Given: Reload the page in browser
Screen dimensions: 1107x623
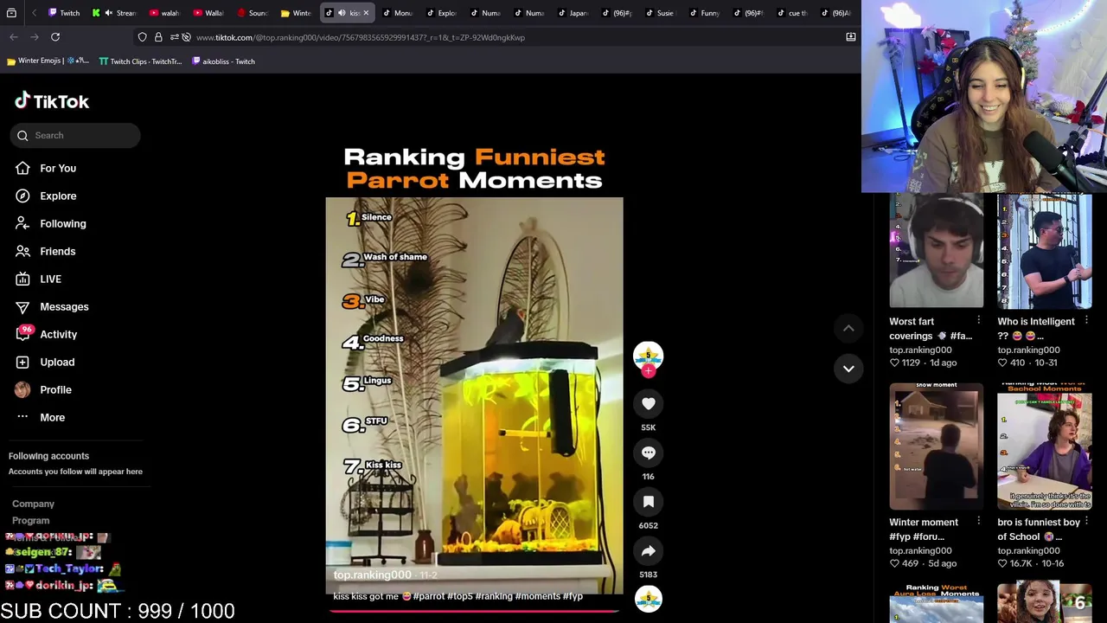Looking at the screenshot, I should [55, 37].
